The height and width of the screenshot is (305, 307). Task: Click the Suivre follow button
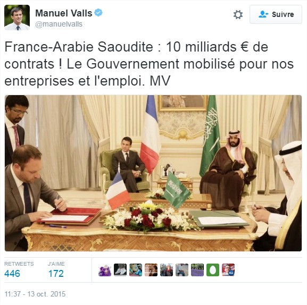(x=276, y=14)
